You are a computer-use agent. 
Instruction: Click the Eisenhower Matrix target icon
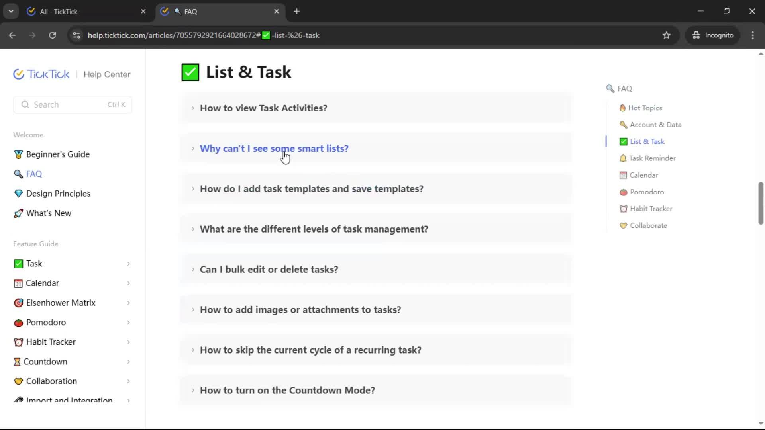click(18, 303)
